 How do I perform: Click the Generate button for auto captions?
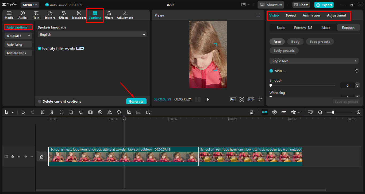pyautogui.click(x=136, y=101)
